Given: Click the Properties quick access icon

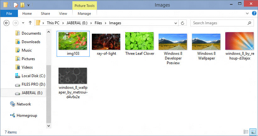Looking at the screenshot, I should 15,5.
